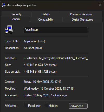The width and height of the screenshot is (104, 112).
Task: Select the General tab
Action: click(15, 19)
